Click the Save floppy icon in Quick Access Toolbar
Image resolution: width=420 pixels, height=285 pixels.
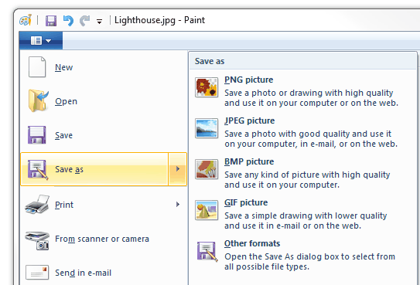[51, 20]
